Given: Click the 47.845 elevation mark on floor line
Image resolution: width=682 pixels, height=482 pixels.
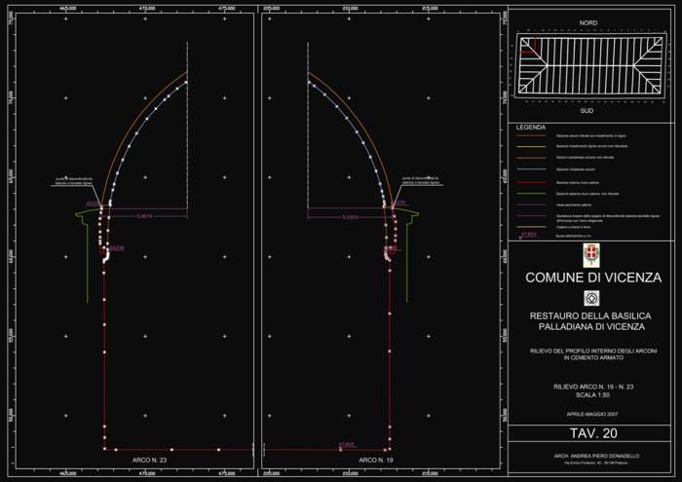Looking at the screenshot, I should (346, 445).
